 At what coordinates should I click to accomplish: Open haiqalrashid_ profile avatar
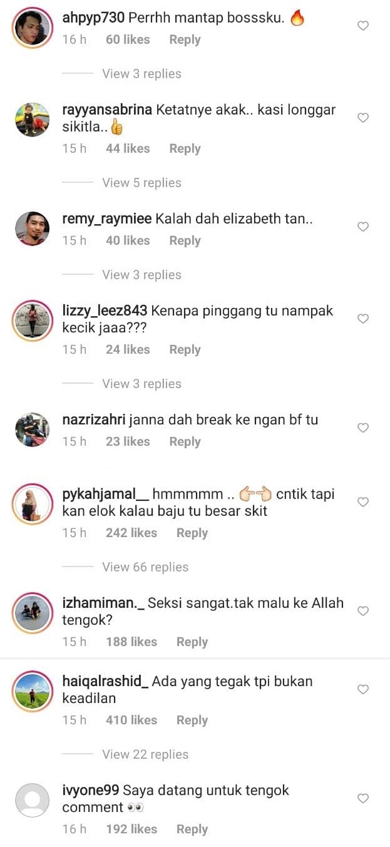click(32, 691)
